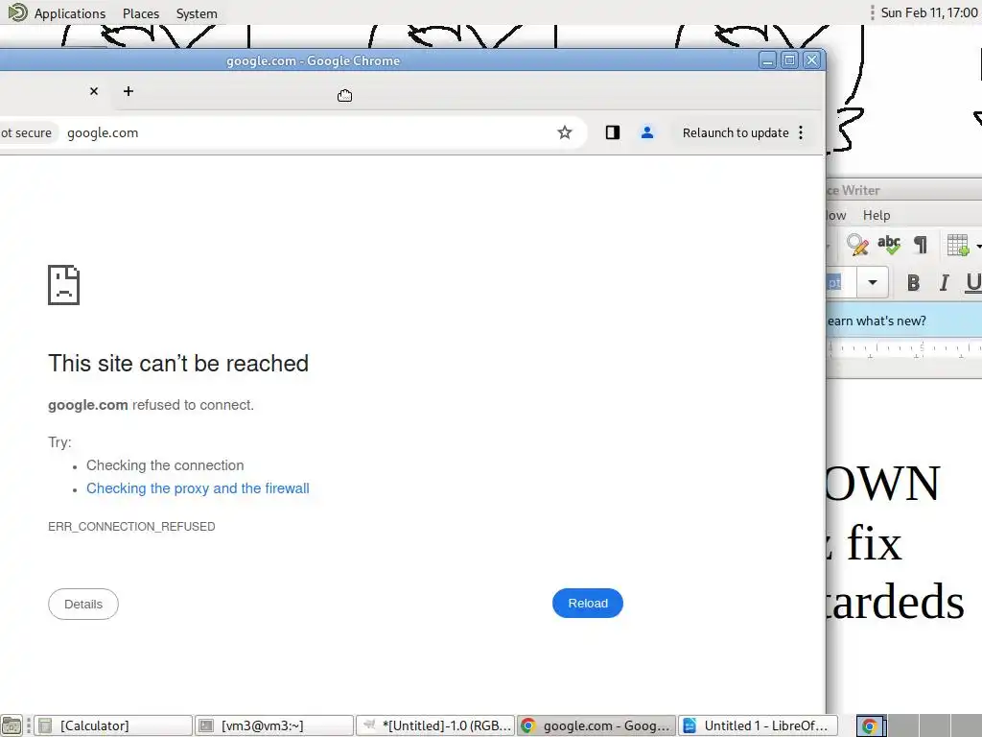Minimize the Chrome window

(767, 60)
